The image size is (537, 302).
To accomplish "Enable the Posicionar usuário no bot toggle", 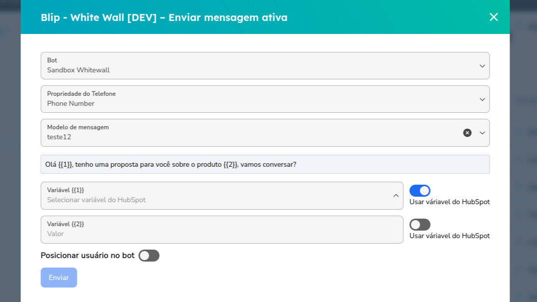I will tap(149, 255).
